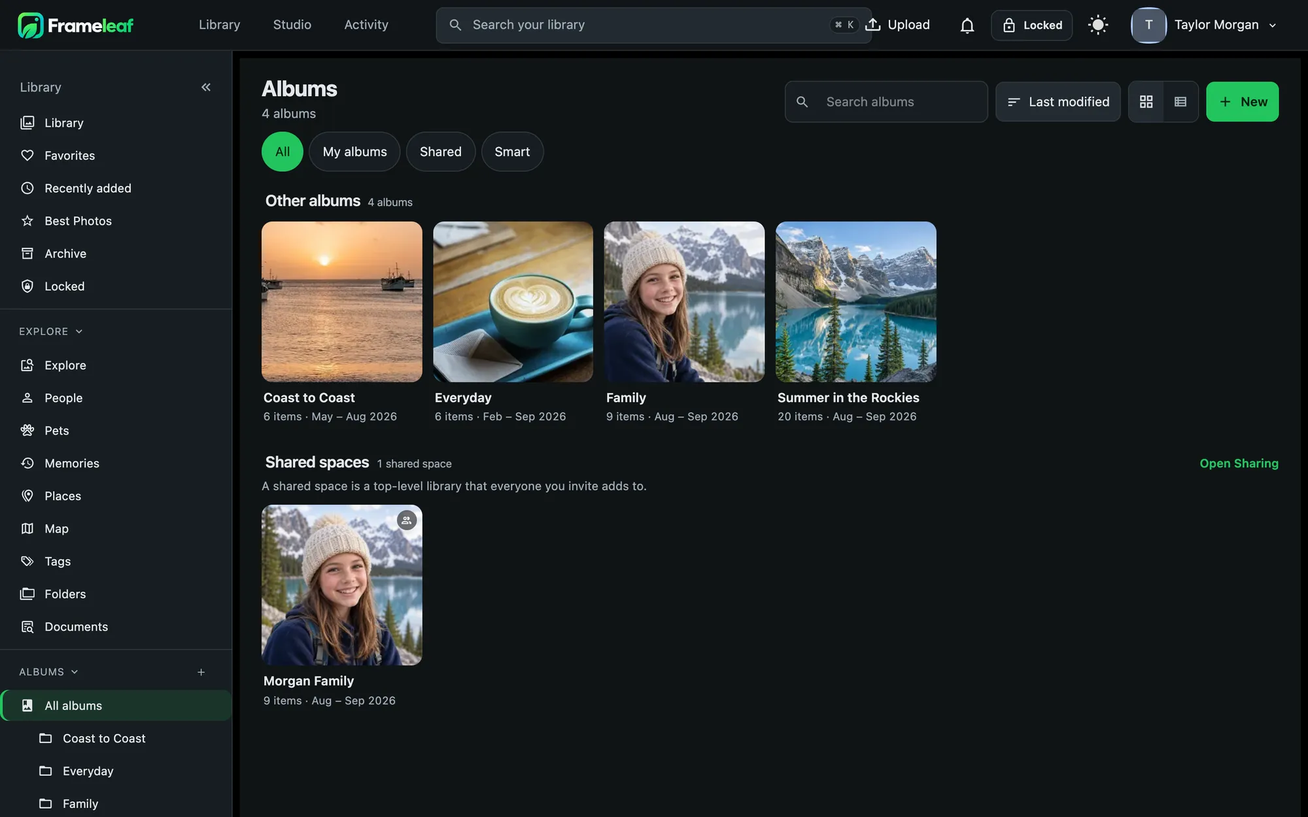1308x817 pixels.
Task: Open the Archive section
Action: (x=116, y=254)
